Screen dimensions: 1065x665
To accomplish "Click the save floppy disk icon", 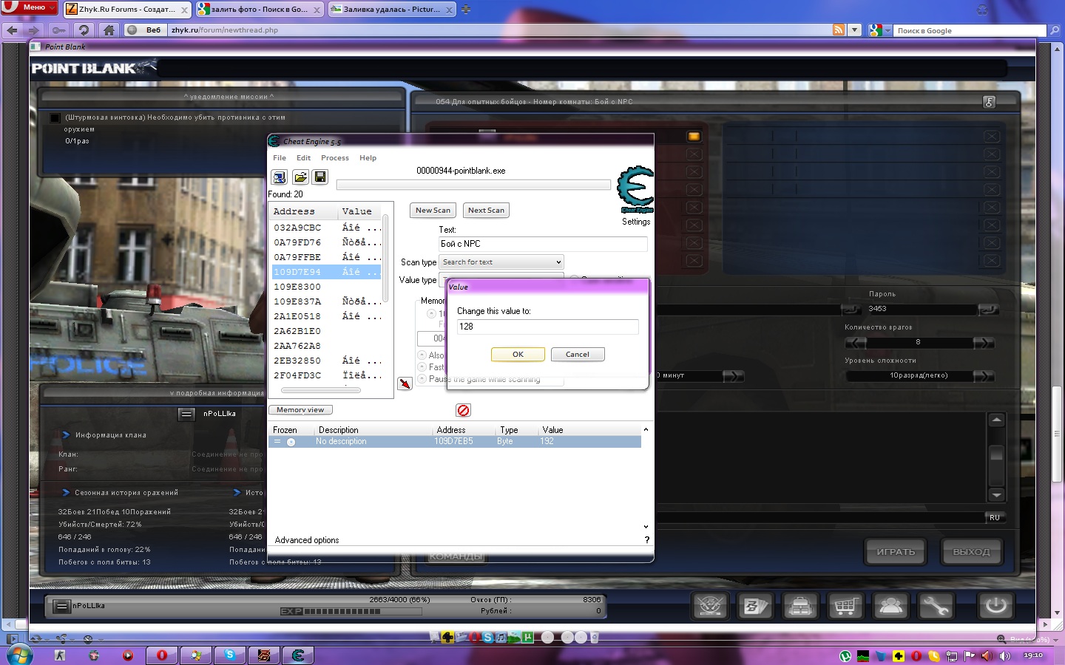I will tap(320, 177).
